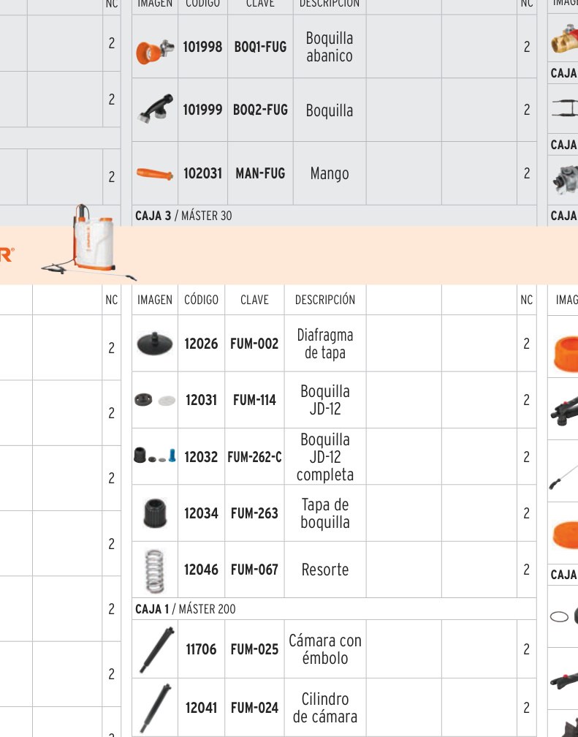
Task: Click the CÓDIGO header in lower table
Action: 201,300
